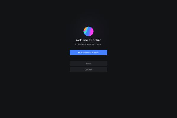Select Continue with Google button

point(88,53)
